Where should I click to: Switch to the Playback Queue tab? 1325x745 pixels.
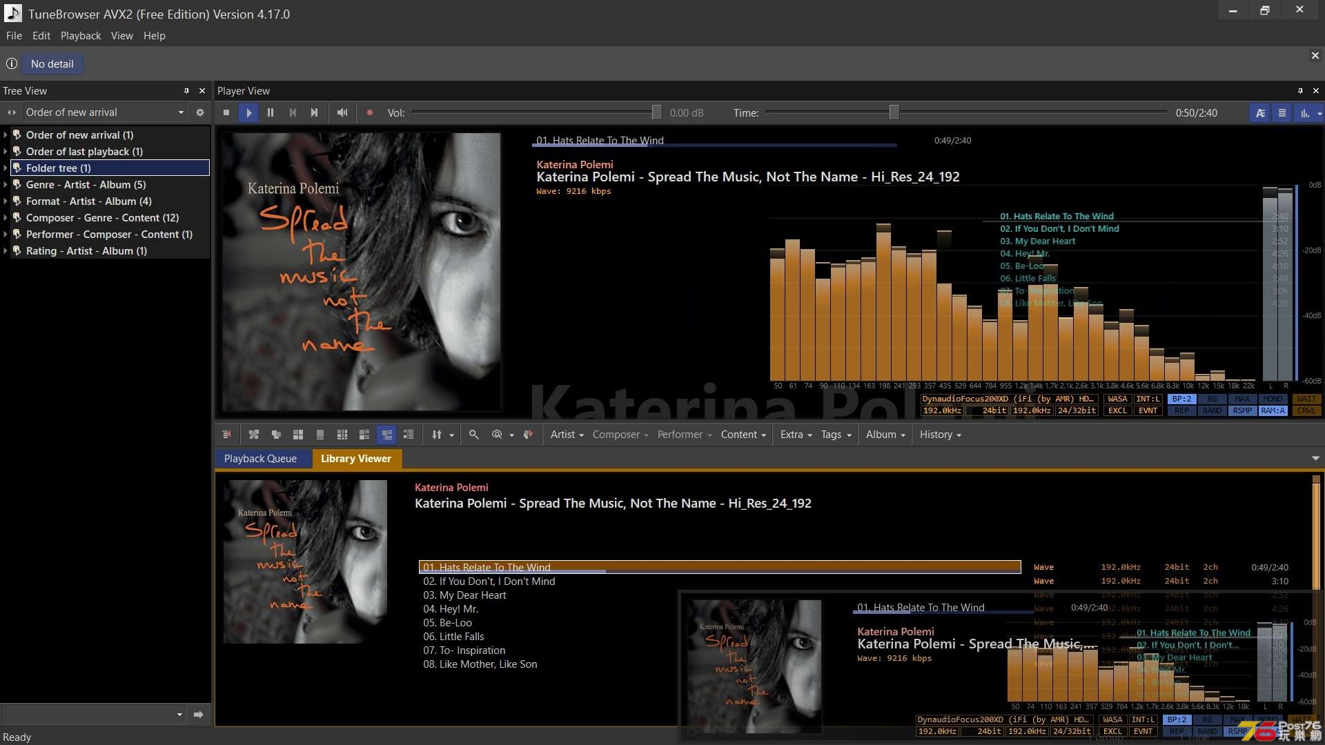[x=260, y=459]
